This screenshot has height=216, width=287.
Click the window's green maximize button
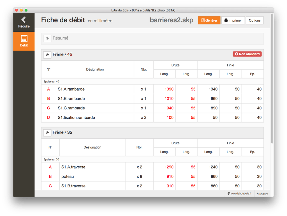26,10
